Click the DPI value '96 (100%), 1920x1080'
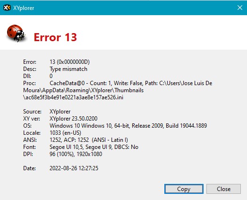 tap(76, 154)
